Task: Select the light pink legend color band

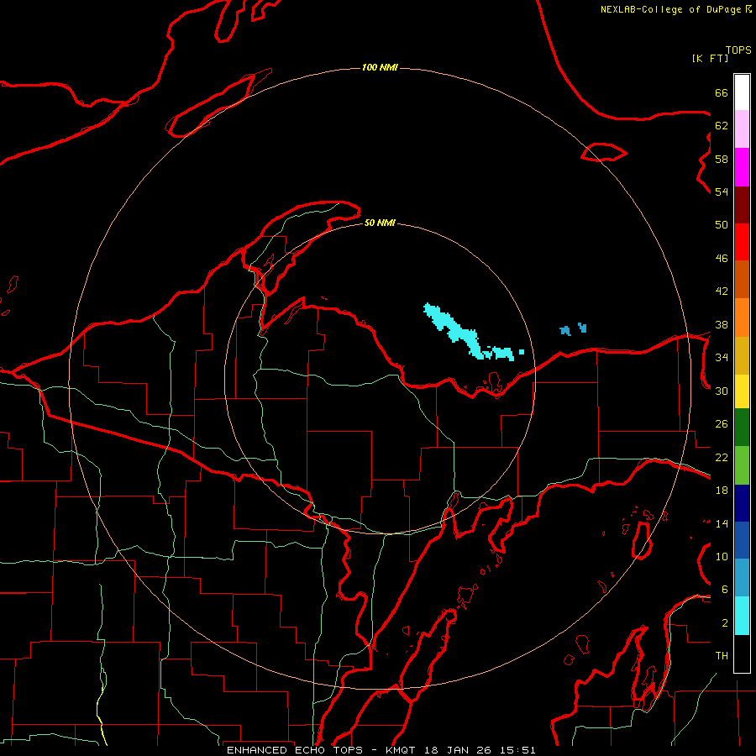Action: tap(742, 129)
